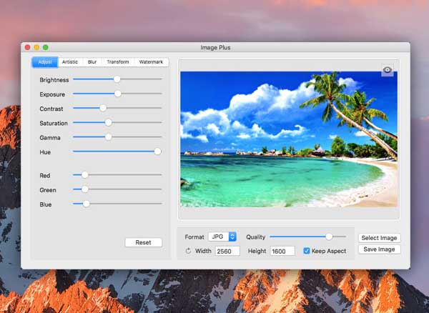This screenshot has width=429, height=313.
Task: Click the Green channel slider handle
Action: click(85, 189)
